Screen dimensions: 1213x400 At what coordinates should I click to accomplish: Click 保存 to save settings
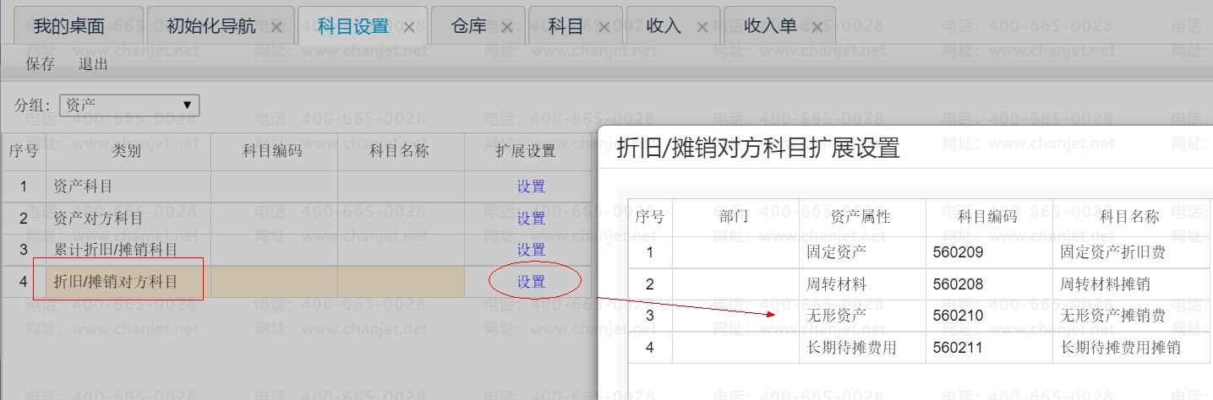(41, 64)
